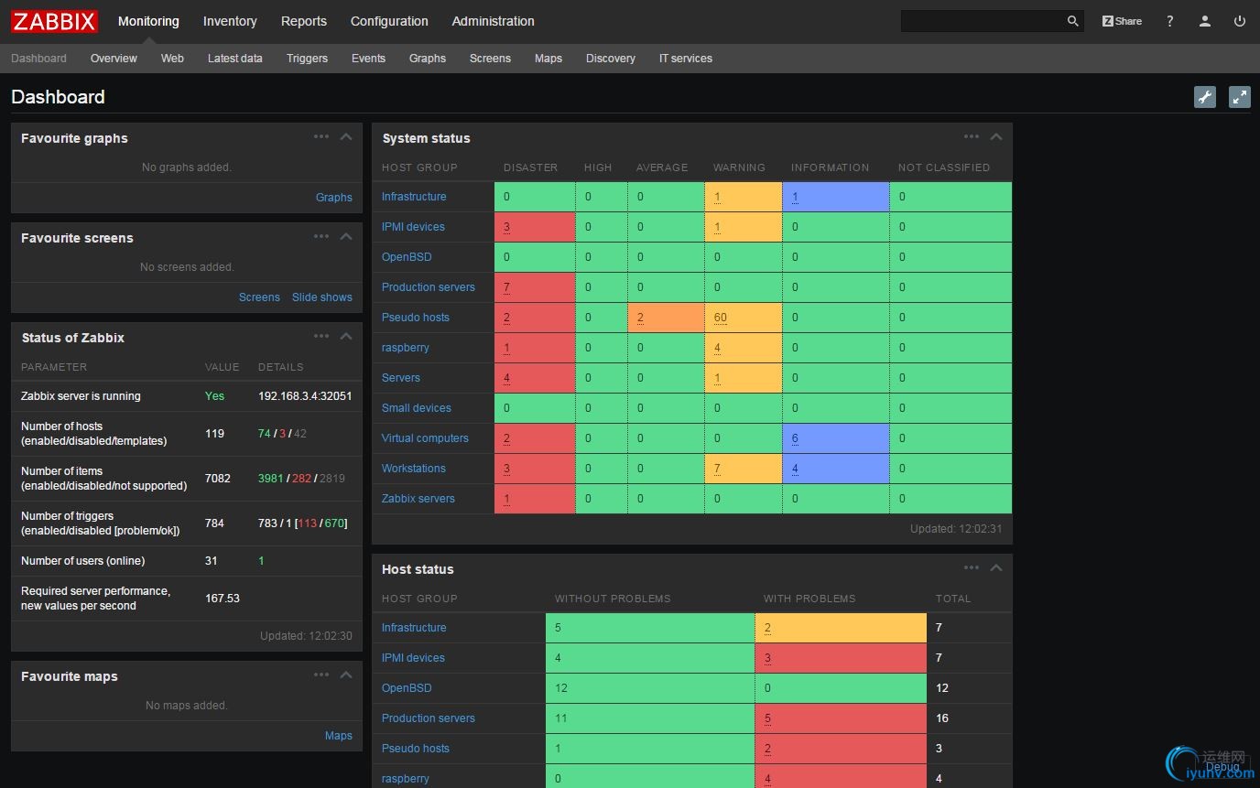Follow the Slide shows link

[x=321, y=297]
